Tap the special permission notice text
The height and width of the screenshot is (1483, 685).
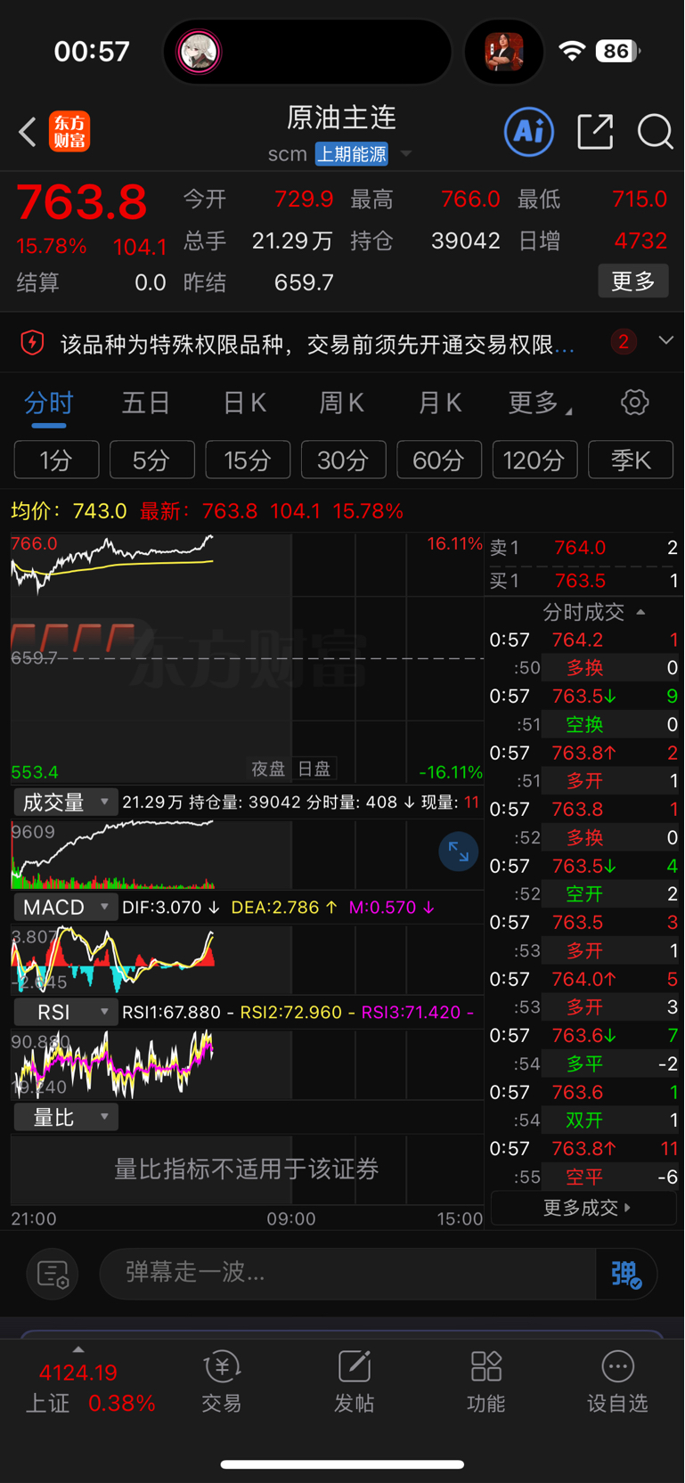[x=317, y=344]
